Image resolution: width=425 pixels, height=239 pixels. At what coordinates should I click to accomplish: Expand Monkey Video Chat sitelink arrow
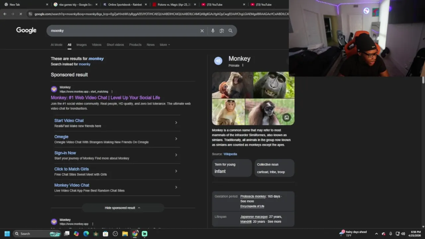pyautogui.click(x=176, y=187)
